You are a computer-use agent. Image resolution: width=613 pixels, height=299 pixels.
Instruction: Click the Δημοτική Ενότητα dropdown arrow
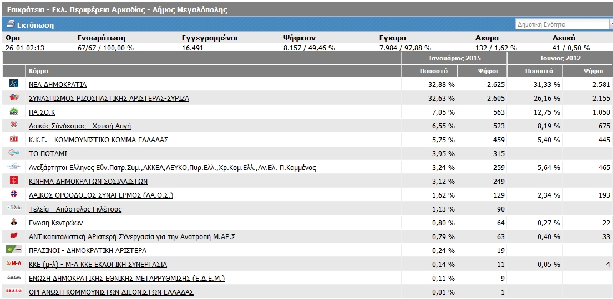pos(610,24)
